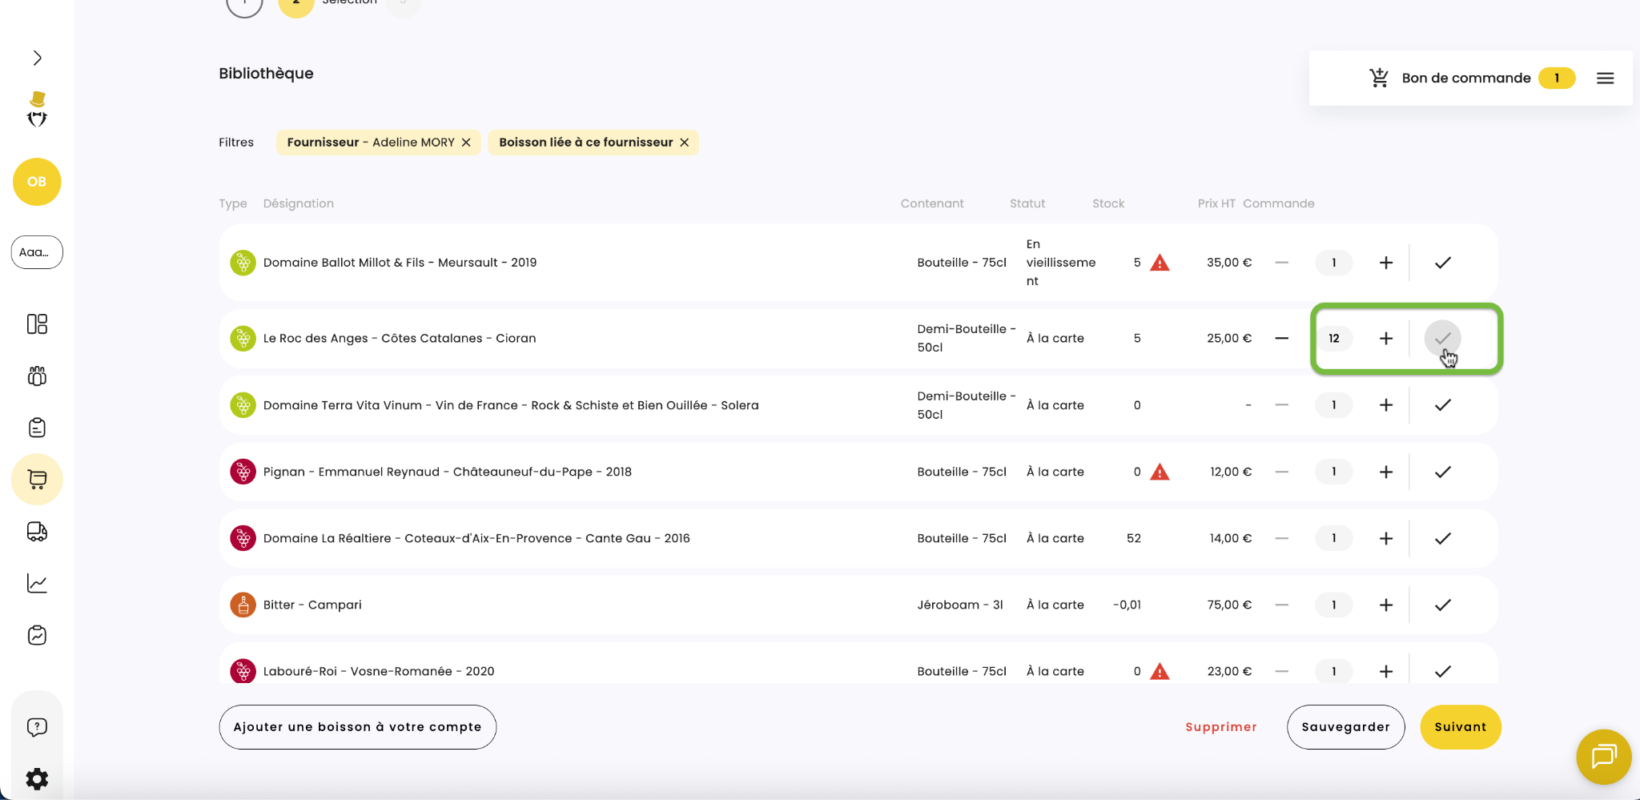Remove the Fournisseur Adeline MORY filter
1640x800 pixels.
pos(466,143)
